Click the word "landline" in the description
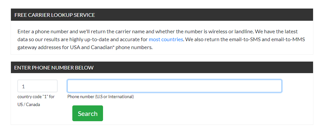The image size is (320, 138). pyautogui.click(x=243, y=32)
